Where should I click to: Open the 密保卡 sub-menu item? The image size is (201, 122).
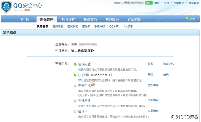point(86,26)
